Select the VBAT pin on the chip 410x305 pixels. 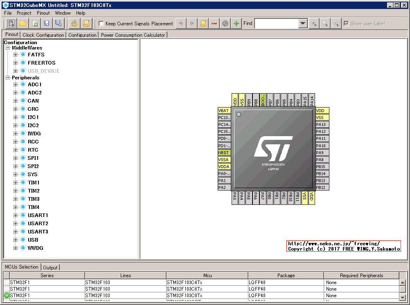224,110
